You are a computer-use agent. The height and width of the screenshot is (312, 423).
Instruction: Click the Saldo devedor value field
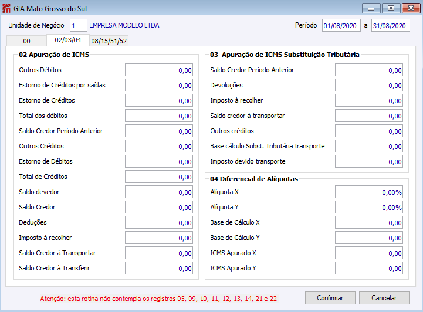tap(159, 192)
